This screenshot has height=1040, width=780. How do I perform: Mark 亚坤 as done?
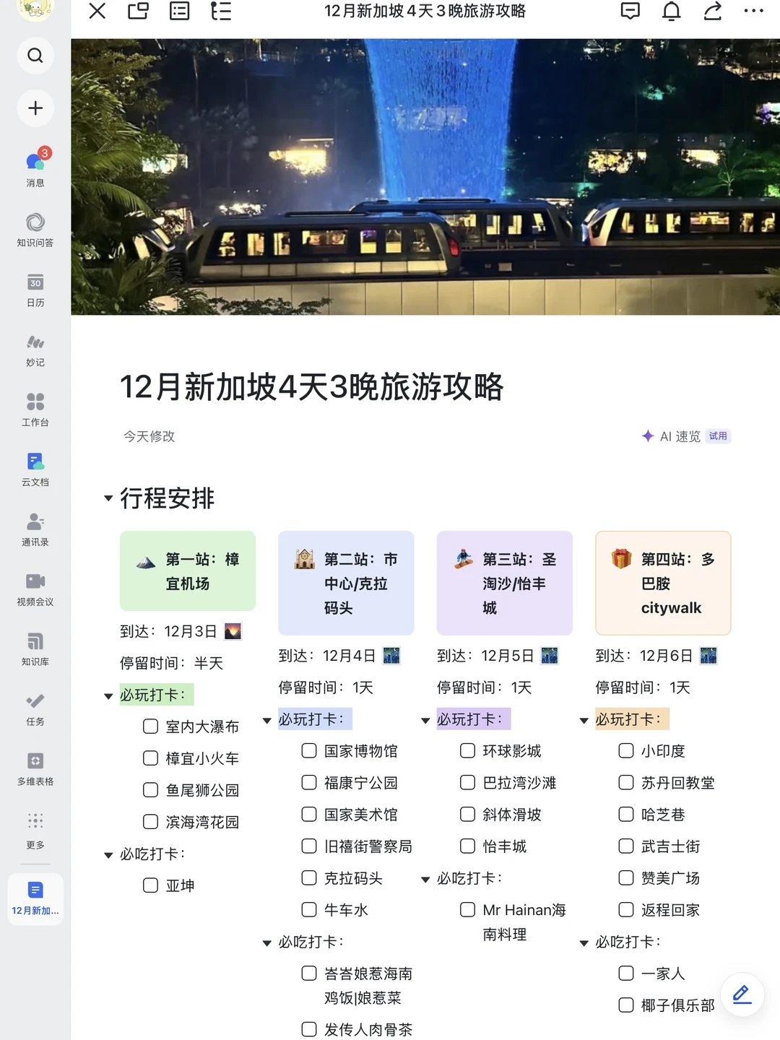150,885
